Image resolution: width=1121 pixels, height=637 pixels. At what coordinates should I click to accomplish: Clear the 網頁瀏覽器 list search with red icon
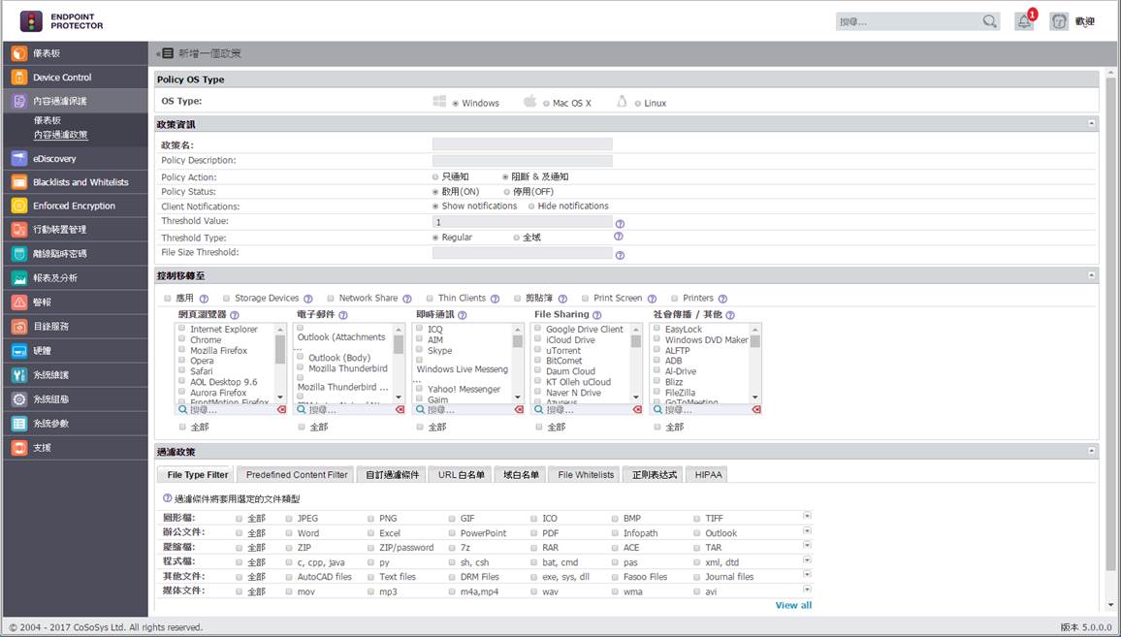[x=281, y=410]
